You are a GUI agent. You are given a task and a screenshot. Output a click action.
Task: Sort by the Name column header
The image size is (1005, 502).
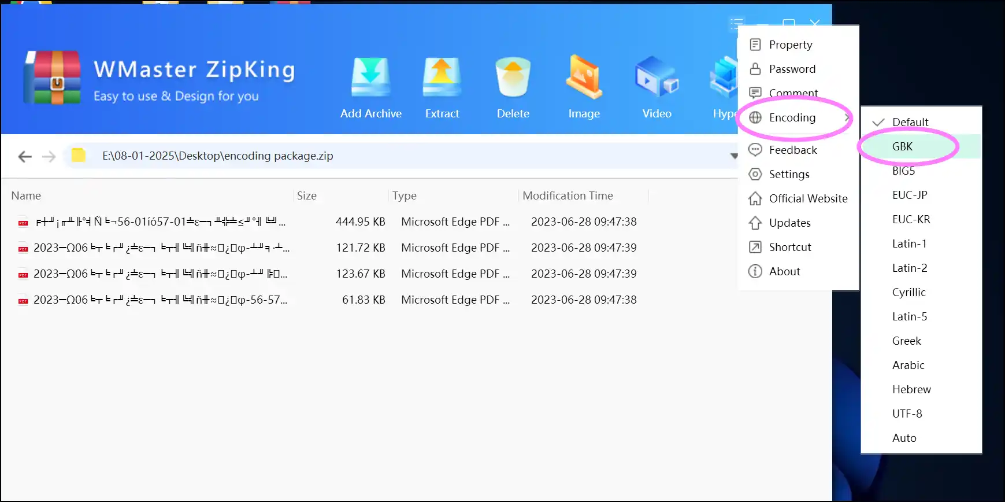coord(26,195)
